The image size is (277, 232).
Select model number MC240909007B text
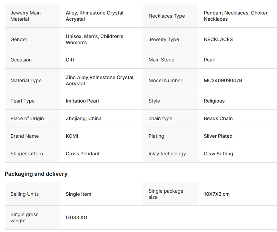(x=223, y=80)
